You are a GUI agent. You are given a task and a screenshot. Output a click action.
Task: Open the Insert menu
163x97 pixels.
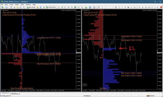pos(11,5)
